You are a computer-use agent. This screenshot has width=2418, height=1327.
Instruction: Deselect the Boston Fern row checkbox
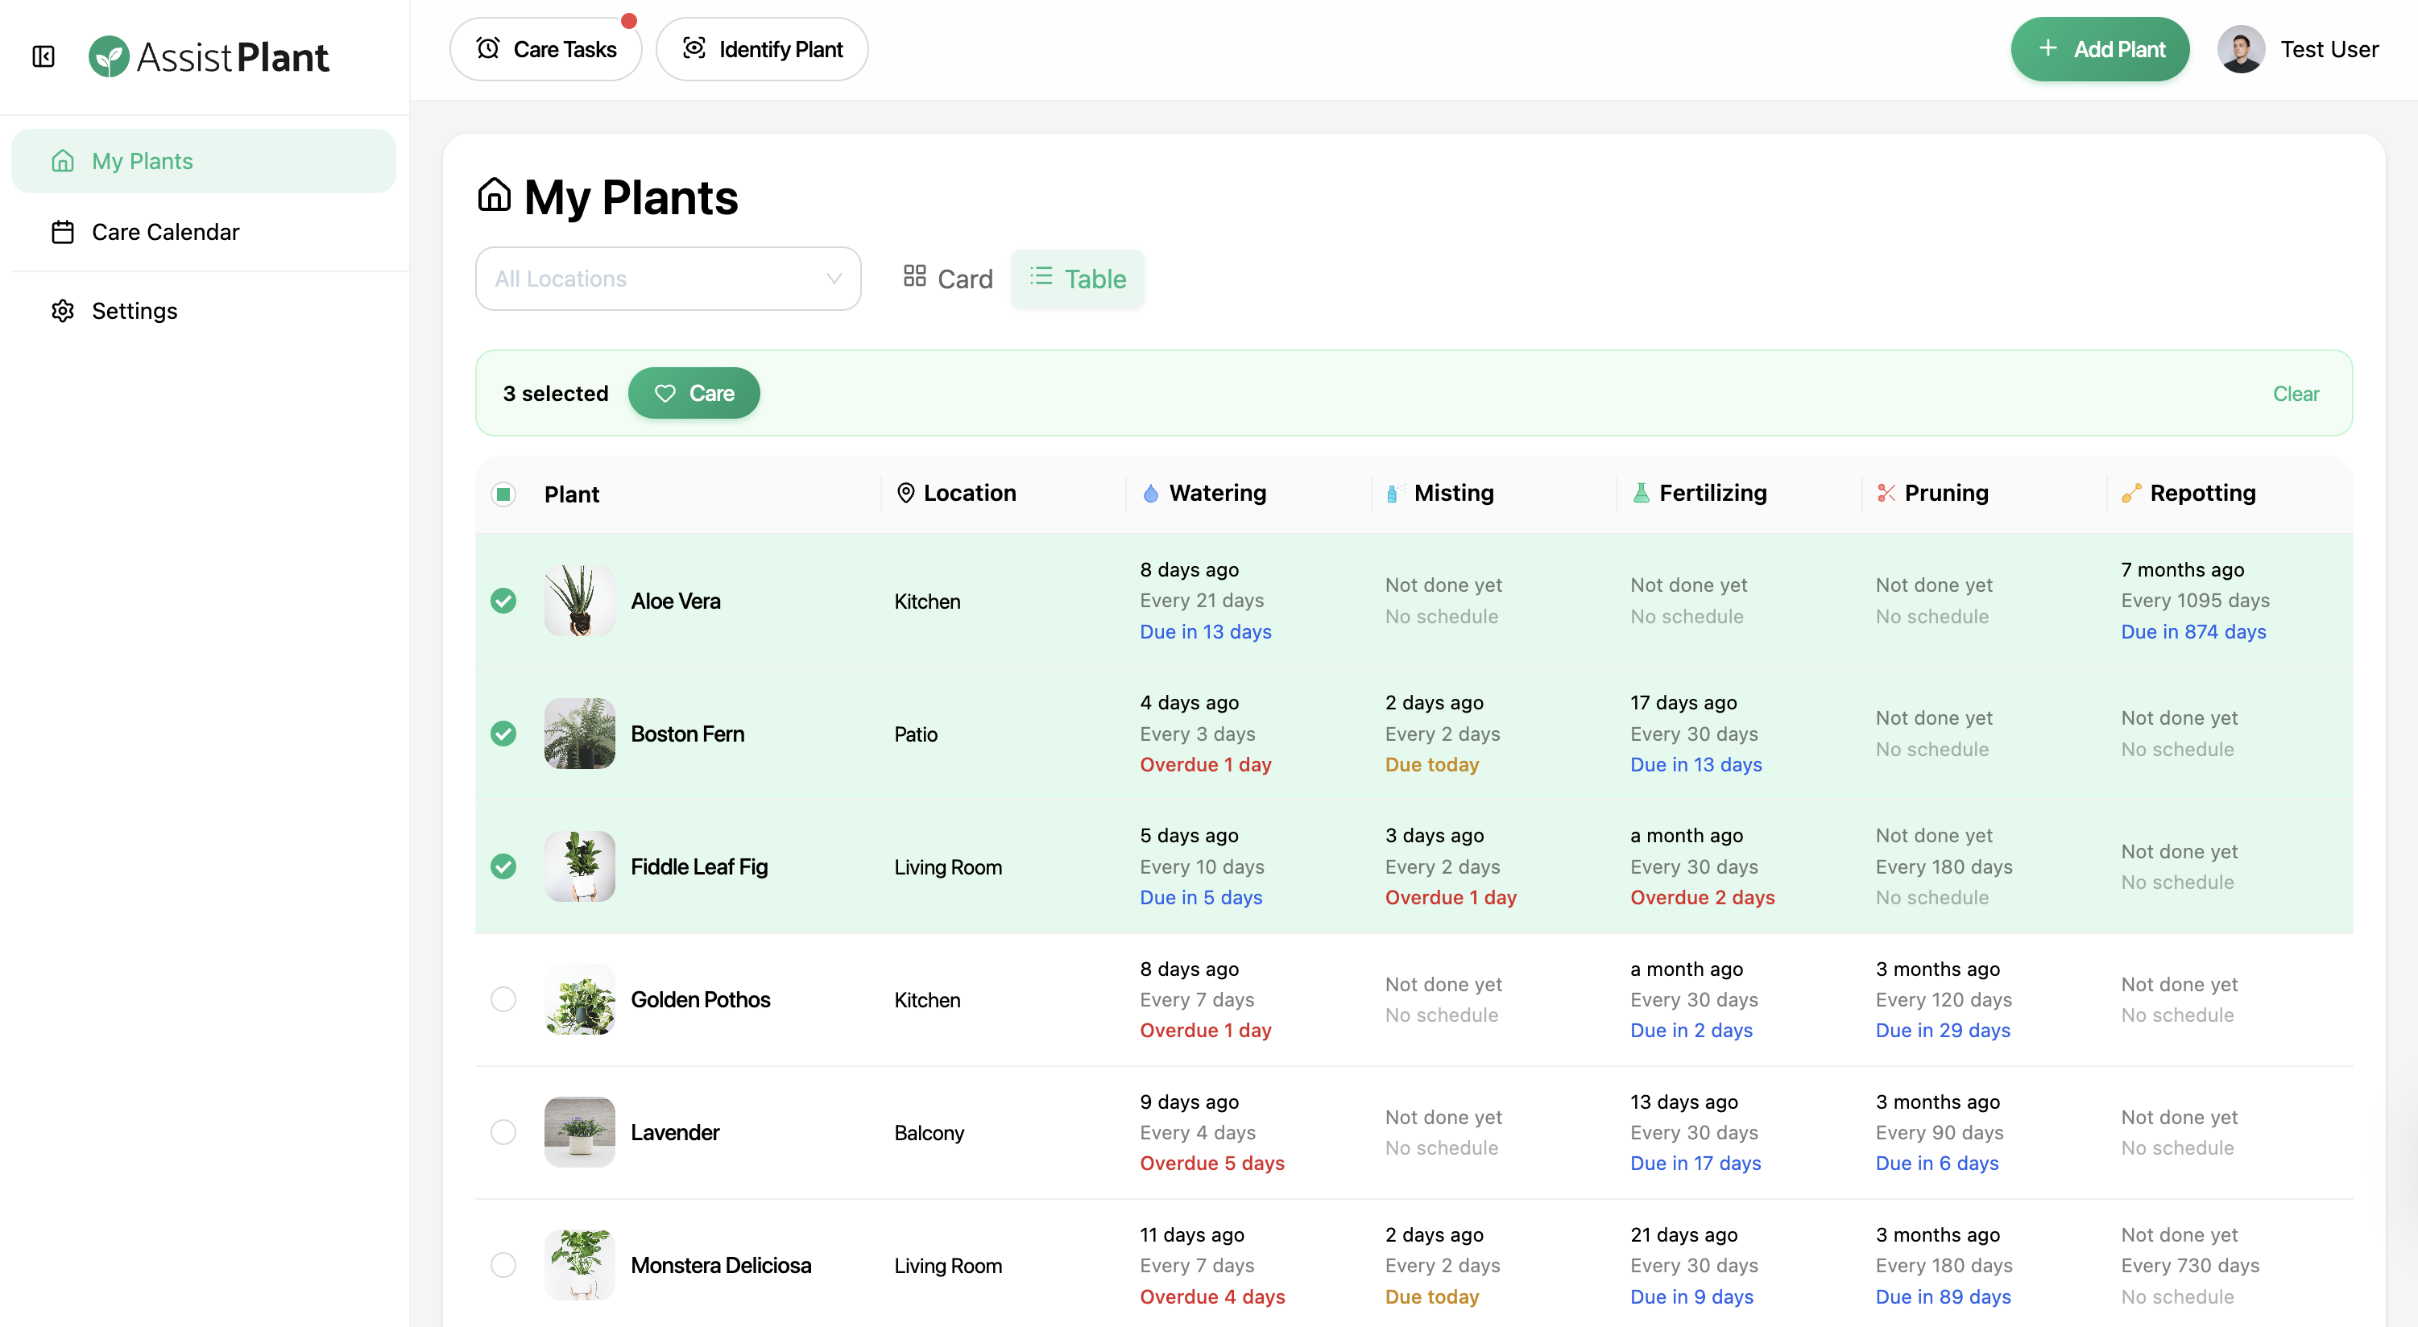[x=503, y=734]
